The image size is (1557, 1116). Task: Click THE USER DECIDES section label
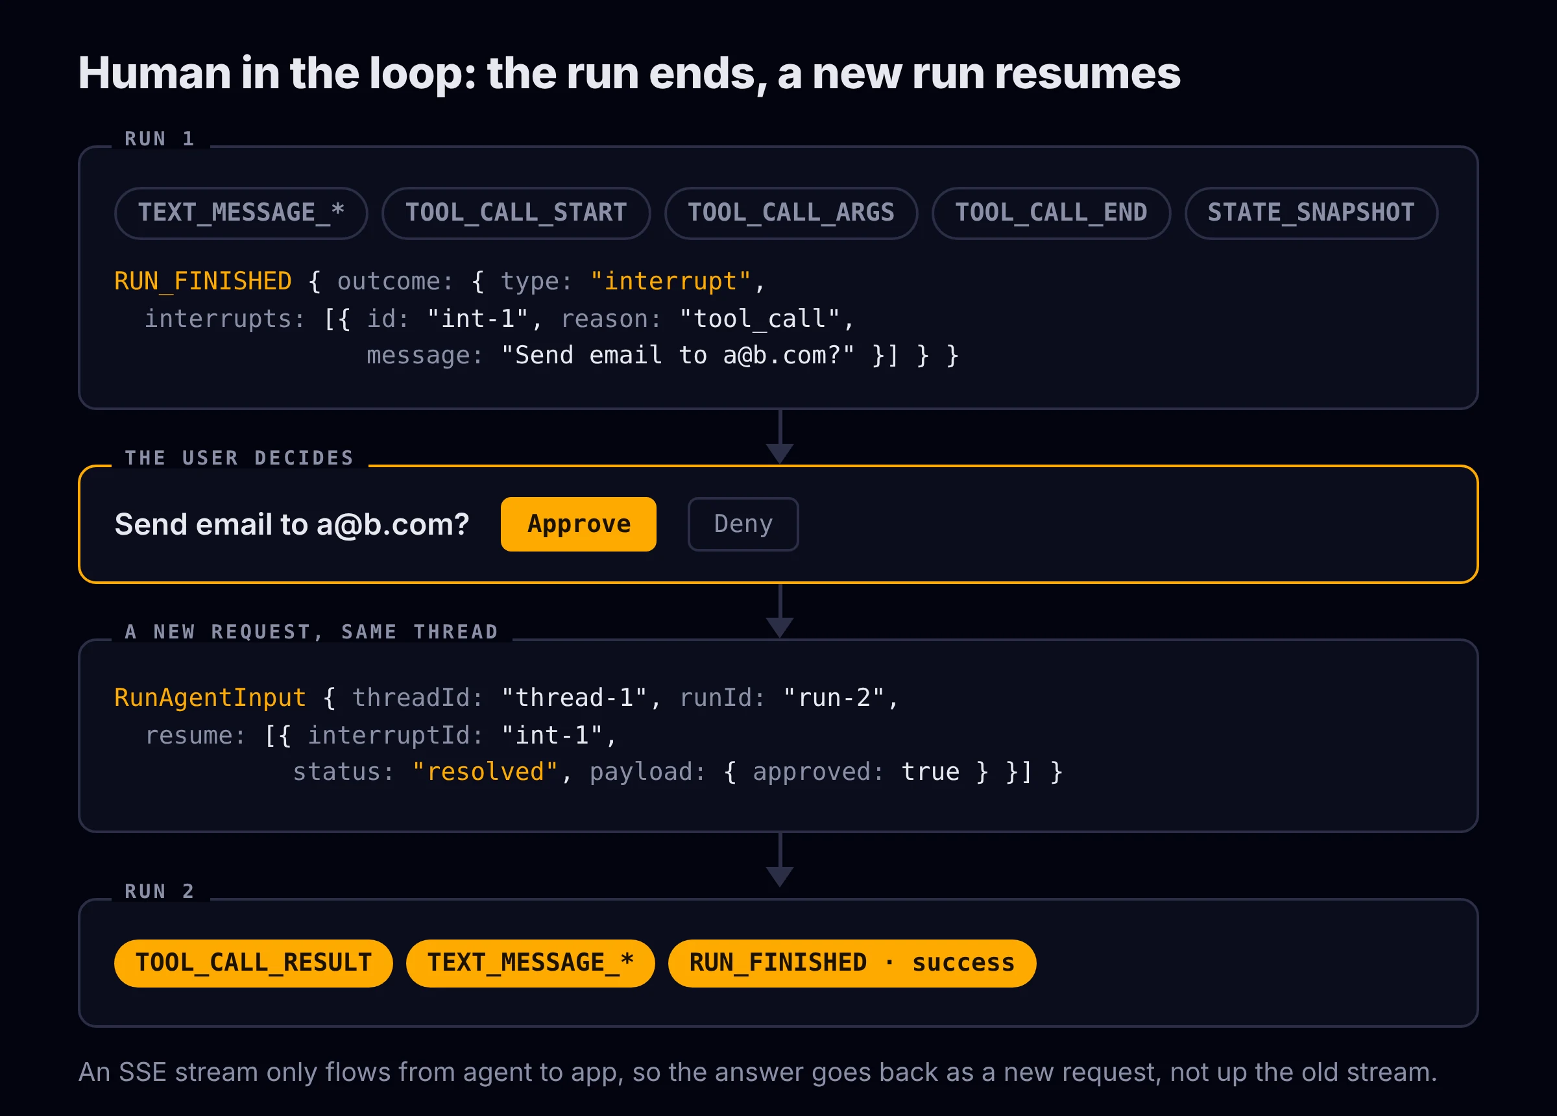(239, 458)
